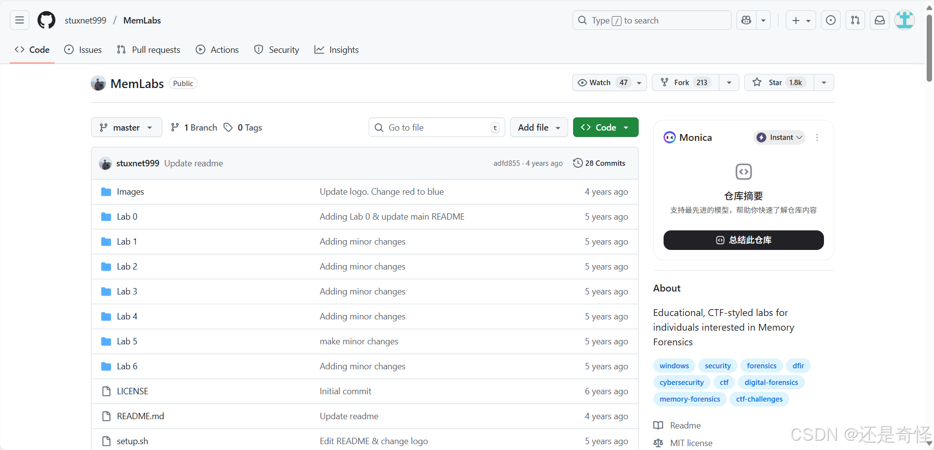The image size is (934, 450).
Task: Open the Lab 4 folder
Action: [x=127, y=316]
